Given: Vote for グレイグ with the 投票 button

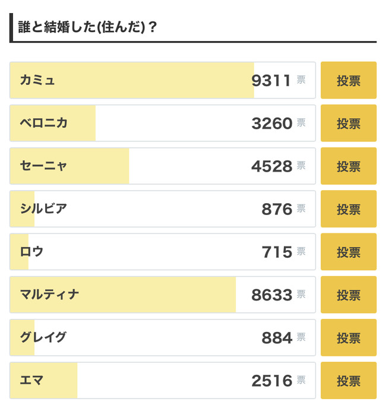Looking at the screenshot, I should click(349, 337).
